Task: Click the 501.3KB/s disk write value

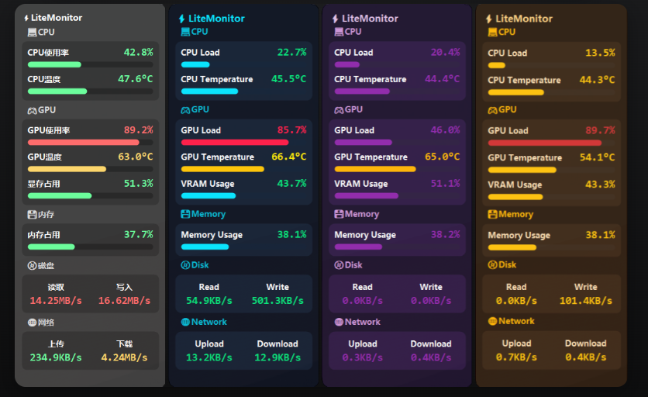Action: (277, 301)
